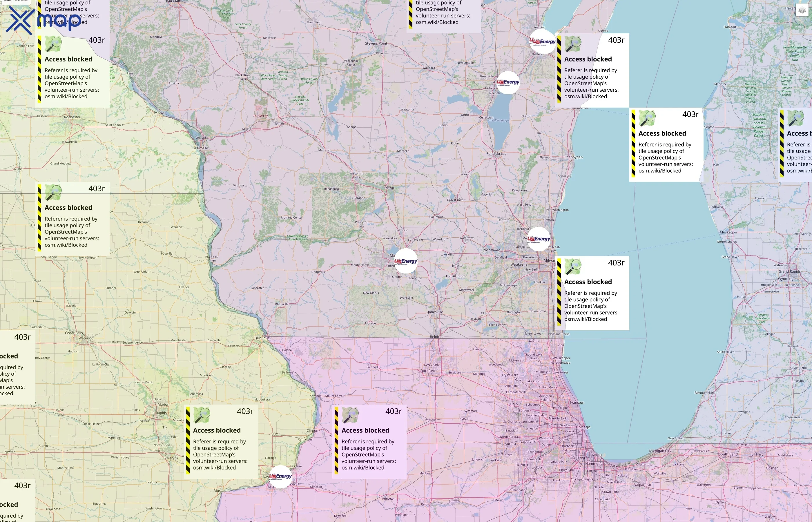Click the Iowa City label
The image size is (812, 522).
coord(171,457)
